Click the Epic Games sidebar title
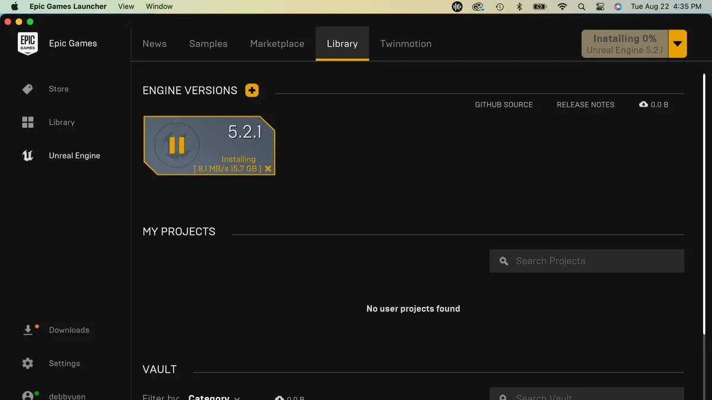 pyautogui.click(x=73, y=43)
